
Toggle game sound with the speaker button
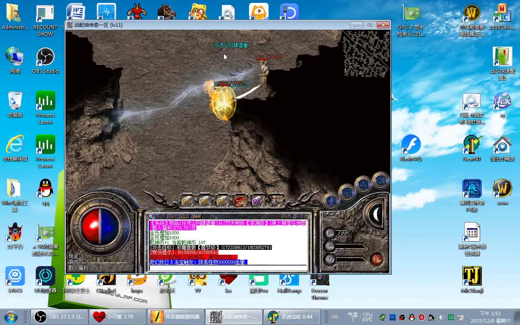(x=380, y=180)
